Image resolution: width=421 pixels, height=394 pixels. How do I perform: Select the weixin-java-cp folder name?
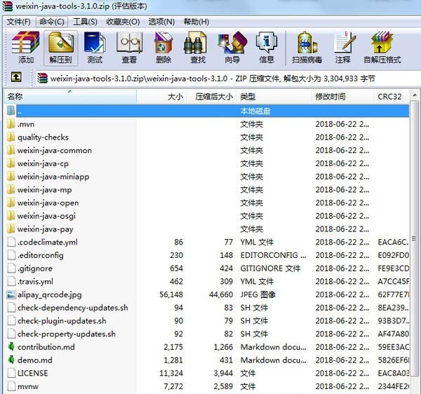[43, 163]
